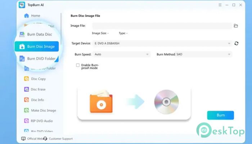Screen dimensions: 252x144
Task: Maximize the TopBurn AI window
Action: [234, 5]
